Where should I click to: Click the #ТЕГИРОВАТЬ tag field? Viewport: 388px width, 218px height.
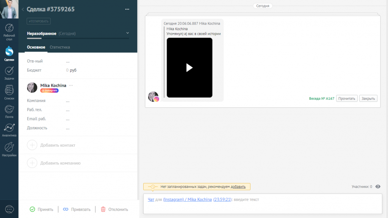click(39, 21)
